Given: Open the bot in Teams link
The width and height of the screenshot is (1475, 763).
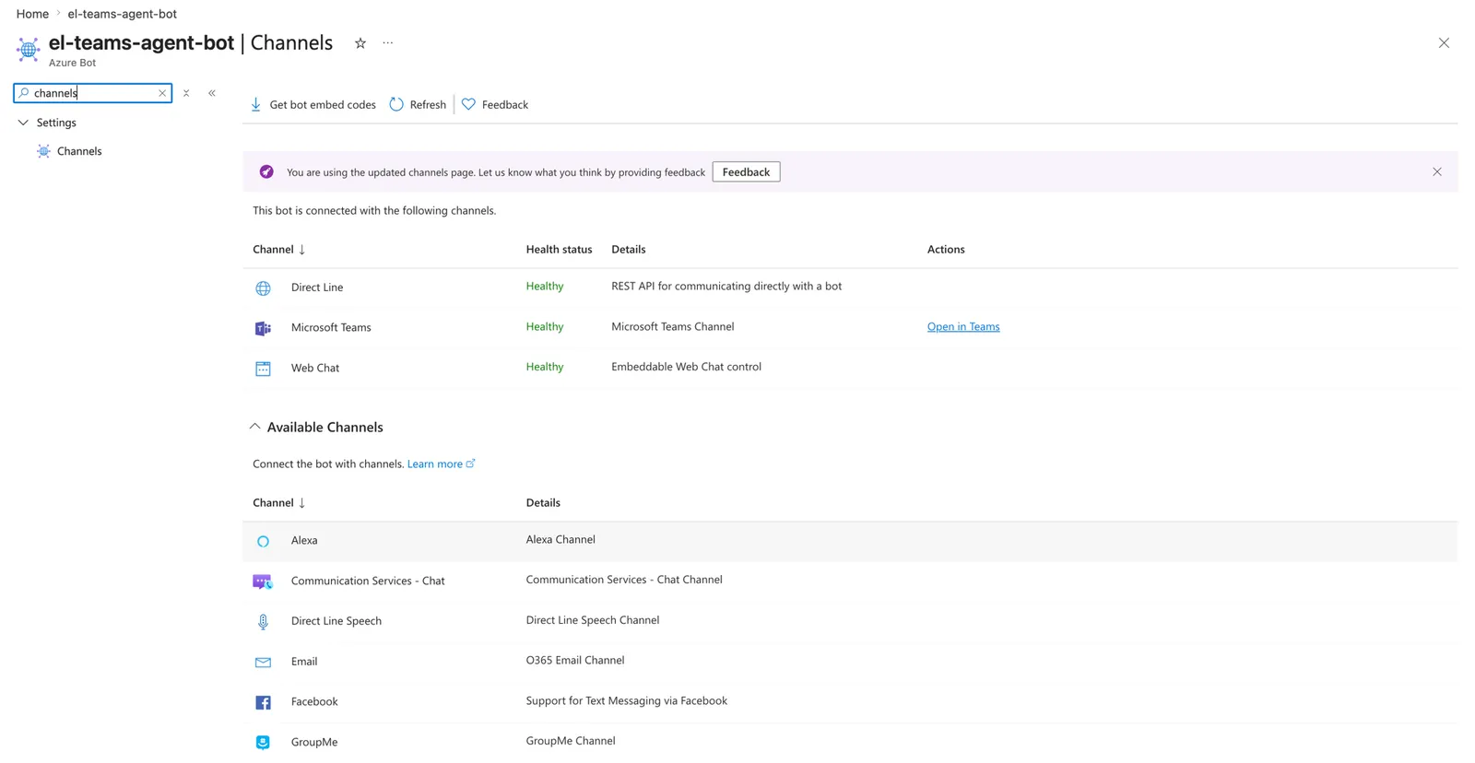Looking at the screenshot, I should tap(963, 327).
